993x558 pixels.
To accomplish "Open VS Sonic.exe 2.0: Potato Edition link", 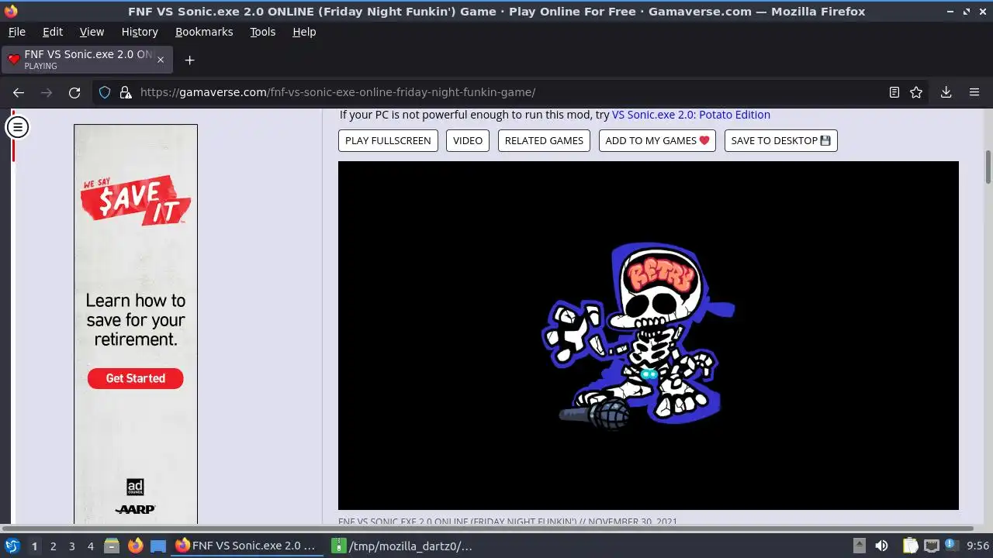I will coord(691,115).
